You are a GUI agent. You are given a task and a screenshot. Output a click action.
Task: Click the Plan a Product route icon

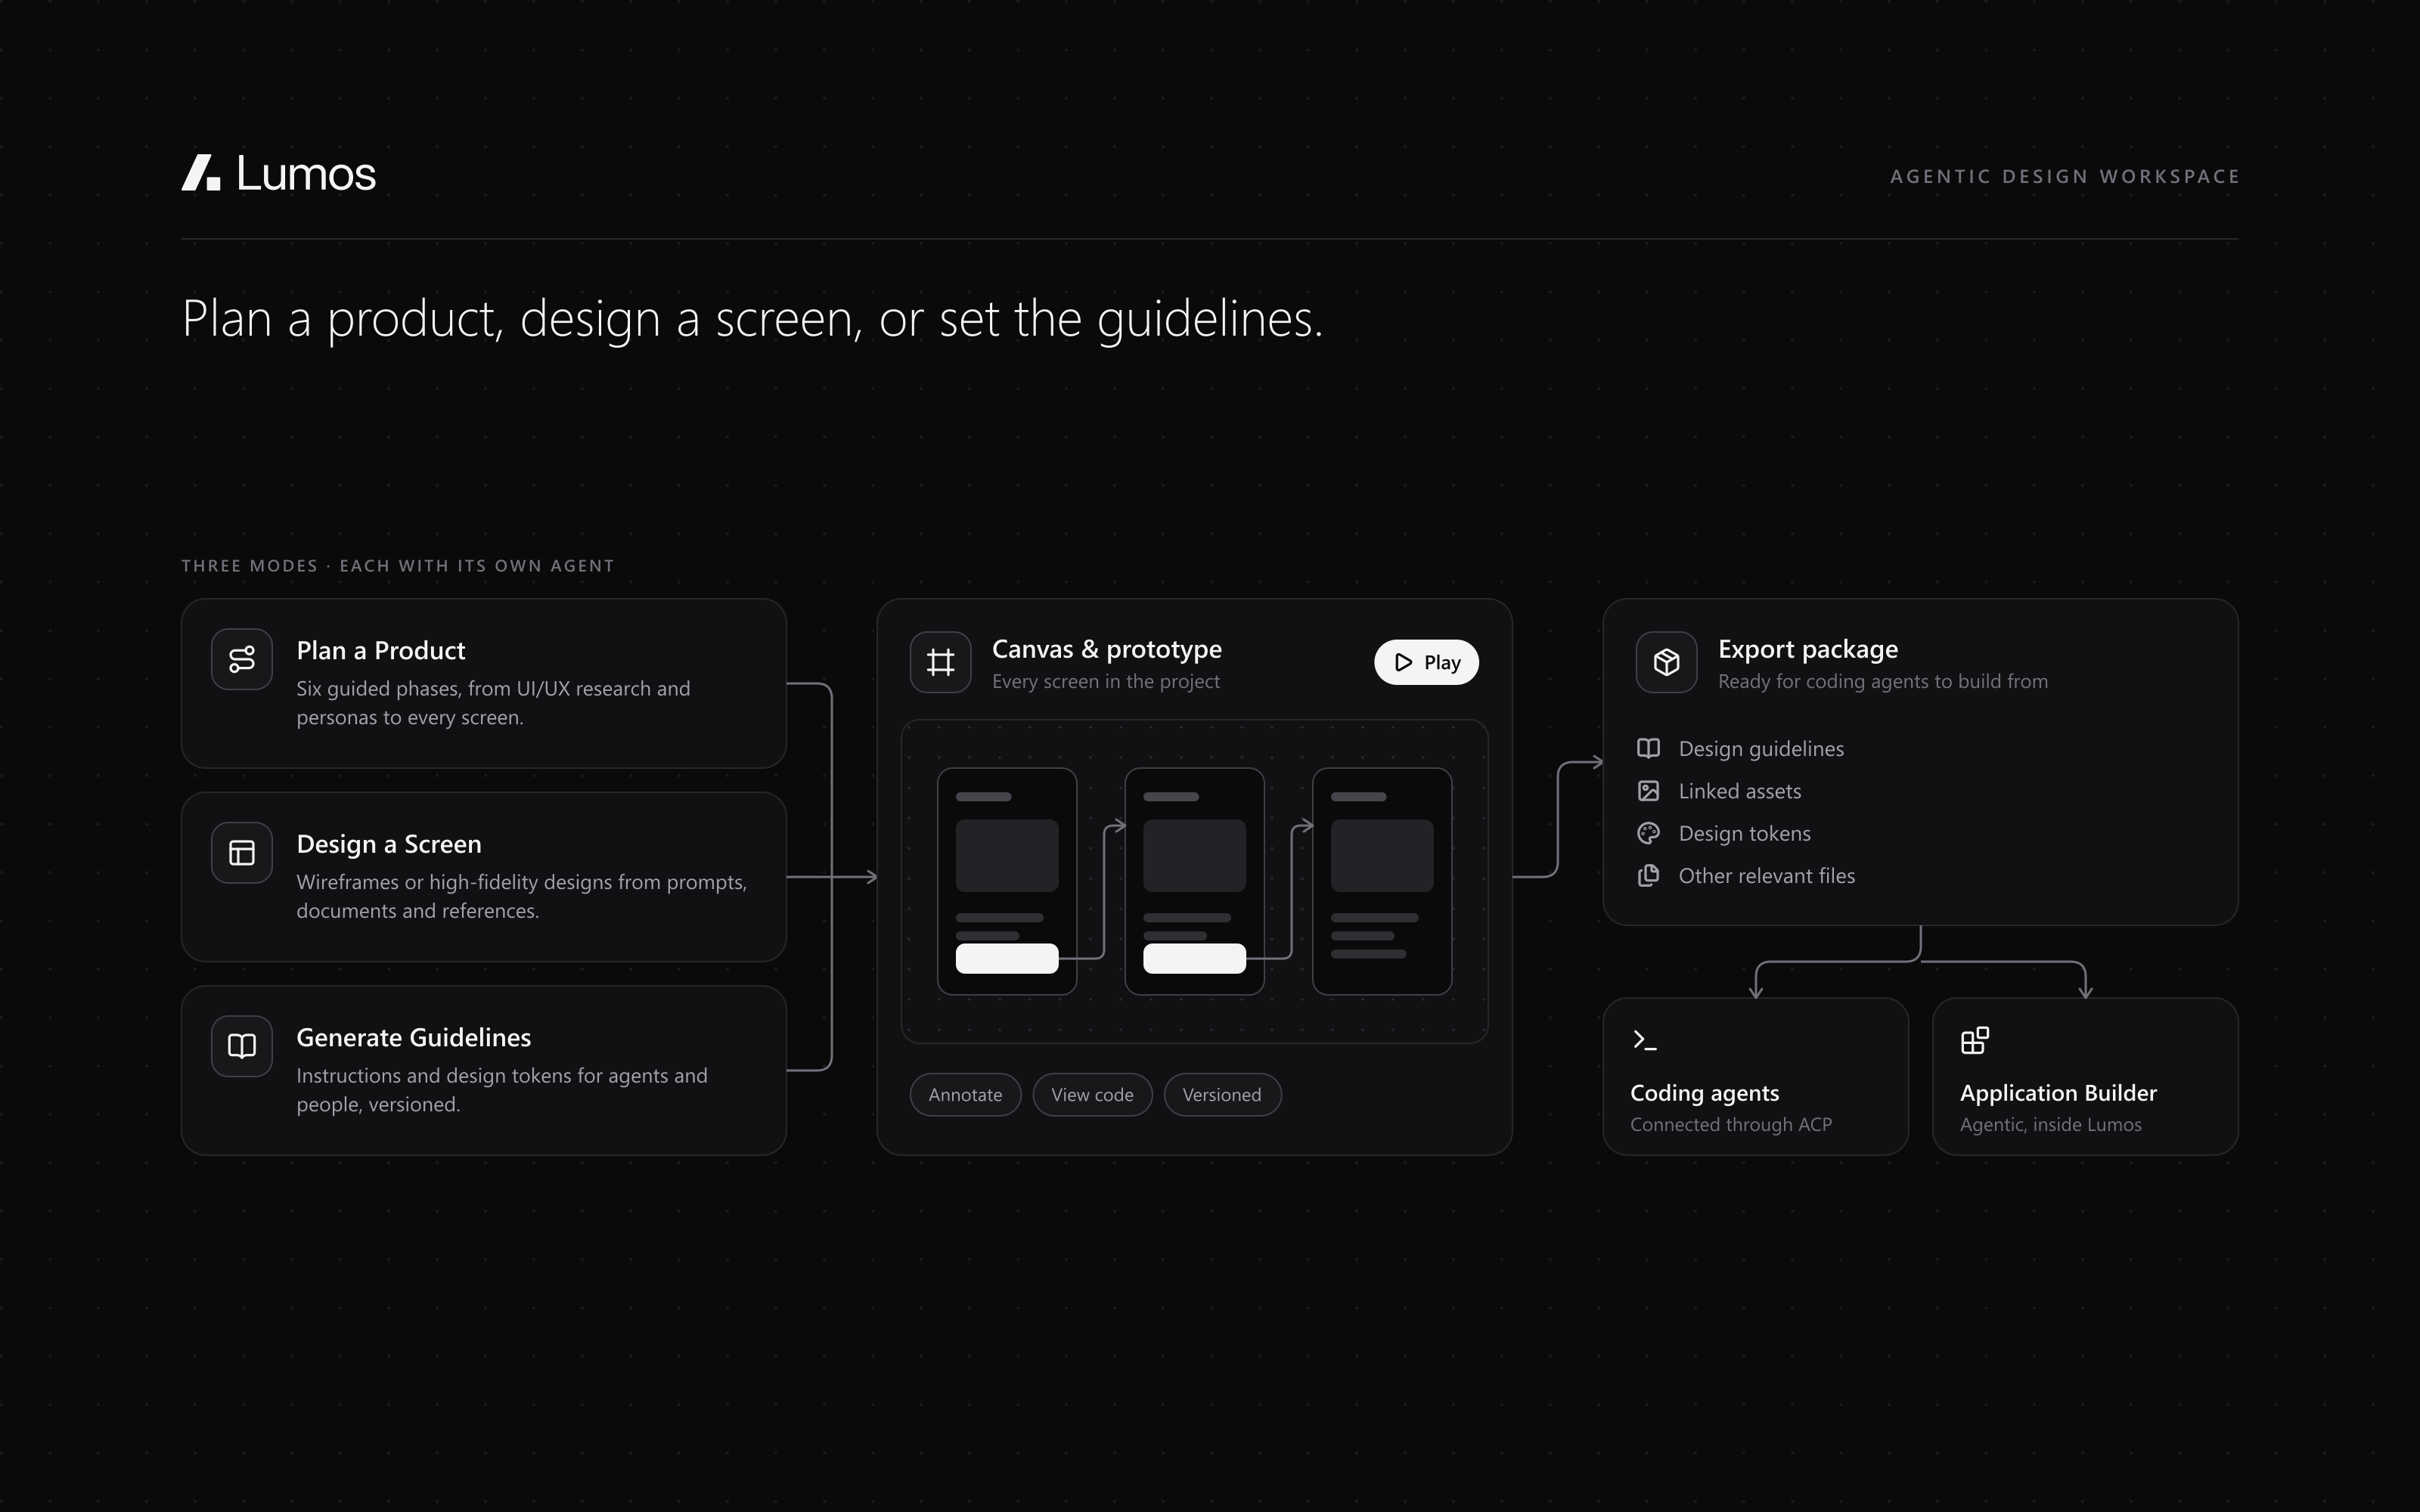pos(242,659)
